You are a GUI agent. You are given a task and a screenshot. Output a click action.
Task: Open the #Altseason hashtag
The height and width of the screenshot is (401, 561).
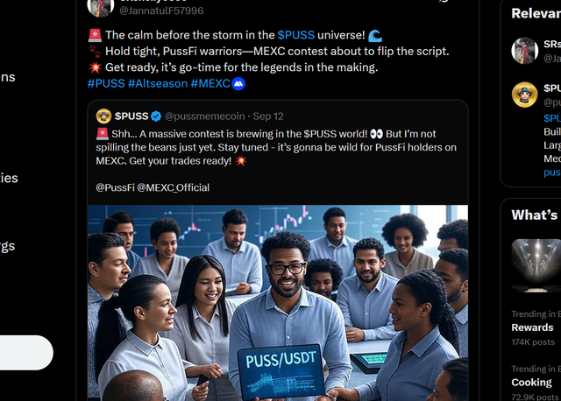pos(159,83)
